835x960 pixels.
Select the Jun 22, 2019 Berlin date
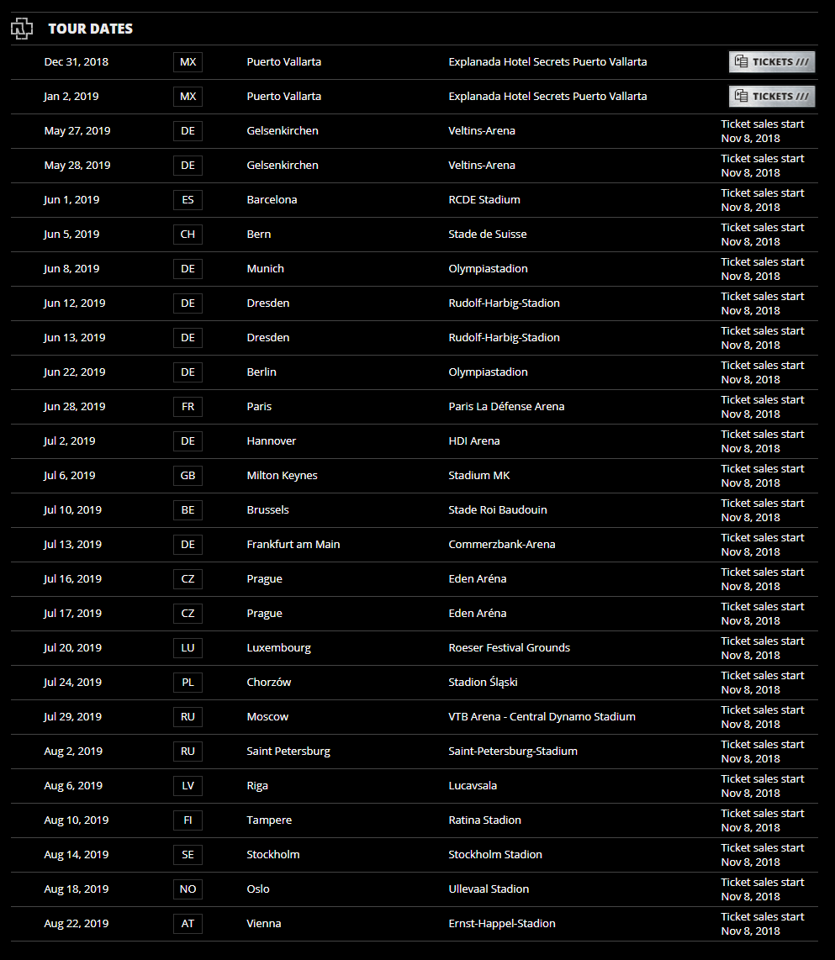[x=75, y=372]
